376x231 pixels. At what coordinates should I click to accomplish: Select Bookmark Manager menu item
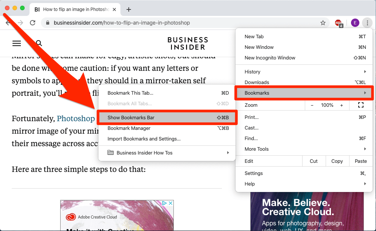167,128
